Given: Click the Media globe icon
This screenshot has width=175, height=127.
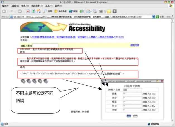Looking at the screenshot, I should coord(71,11).
